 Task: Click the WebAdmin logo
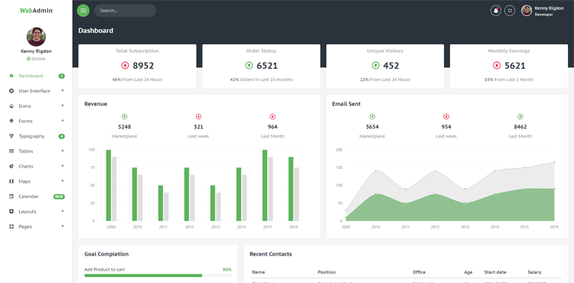pyautogui.click(x=36, y=11)
